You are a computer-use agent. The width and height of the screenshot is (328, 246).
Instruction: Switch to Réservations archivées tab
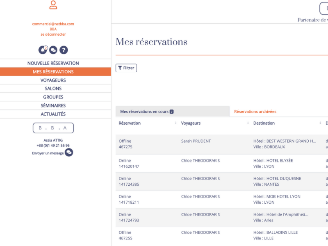255,112
